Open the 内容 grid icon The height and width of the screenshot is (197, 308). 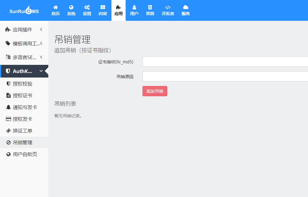coord(103,7)
